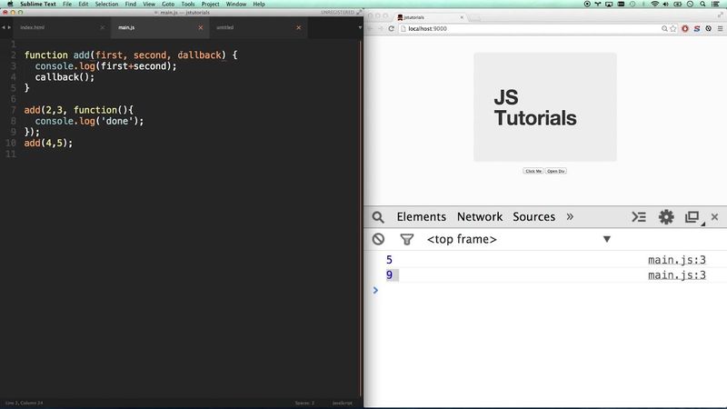Open the Apple menu
The image size is (727, 409).
[x=10, y=5]
